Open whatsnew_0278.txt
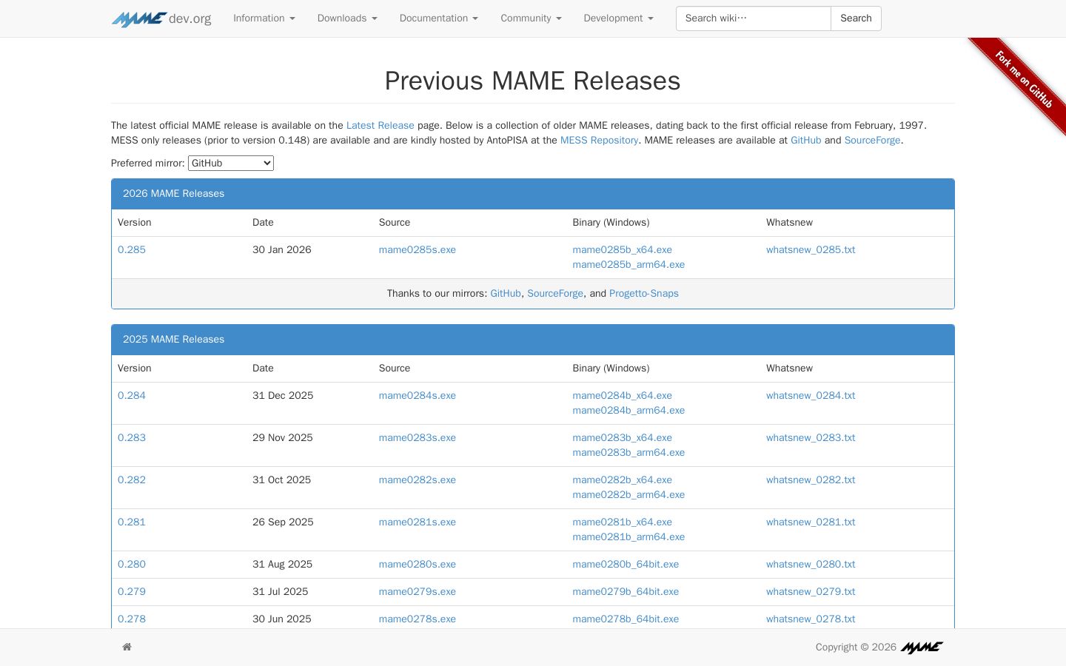This screenshot has width=1066, height=666. pos(811,619)
